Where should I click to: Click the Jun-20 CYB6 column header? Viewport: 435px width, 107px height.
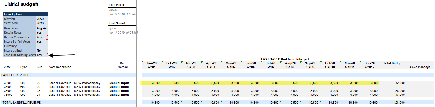251,65
